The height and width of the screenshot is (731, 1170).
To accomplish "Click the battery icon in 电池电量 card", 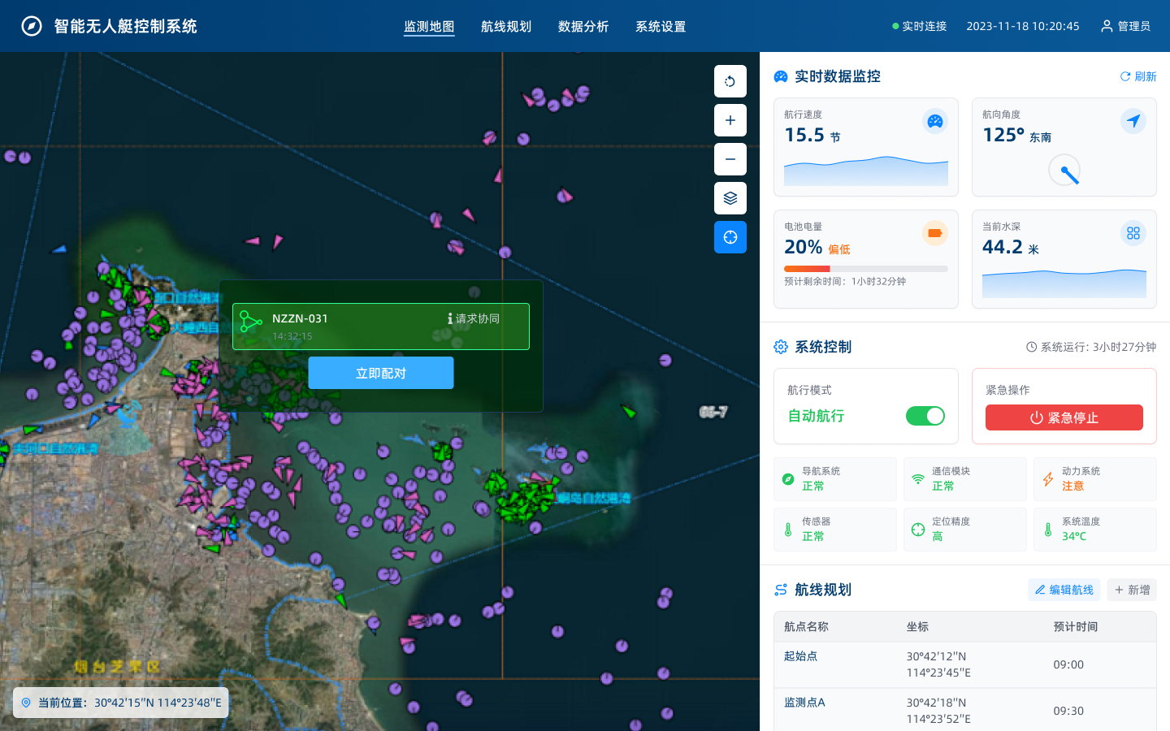I will (x=935, y=233).
